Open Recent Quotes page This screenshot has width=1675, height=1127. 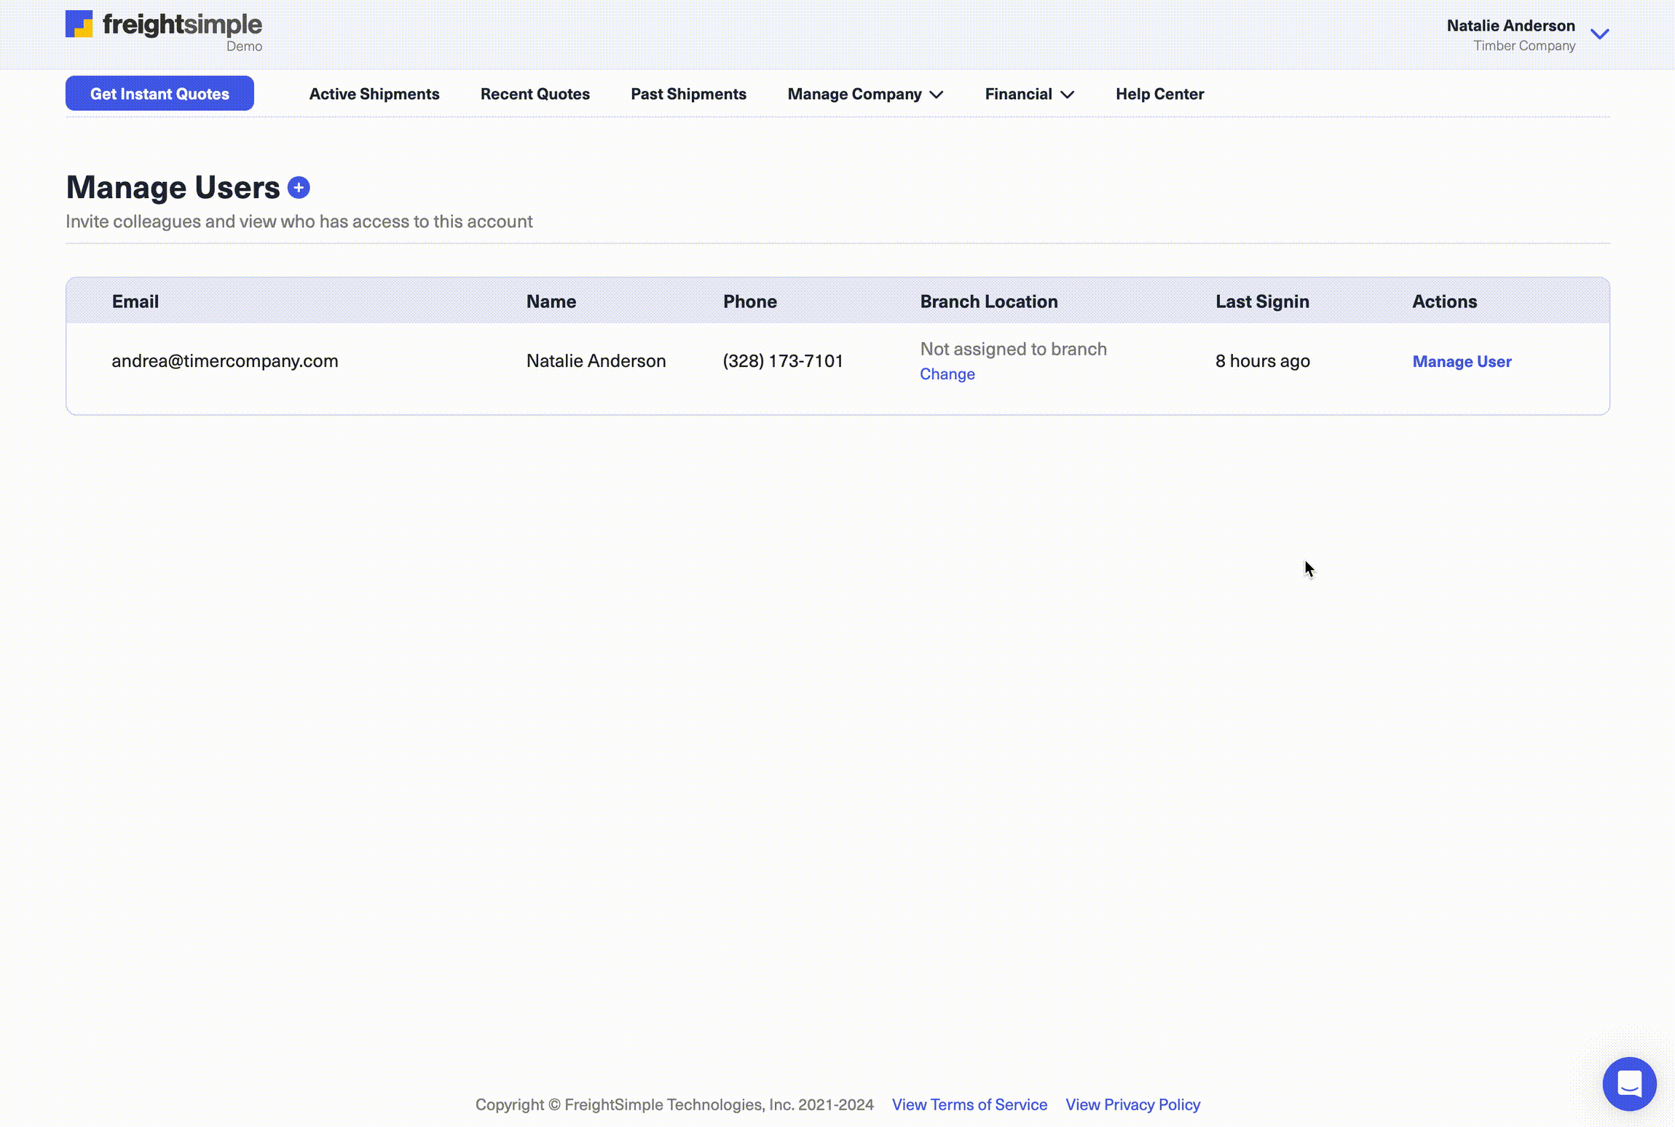535,94
